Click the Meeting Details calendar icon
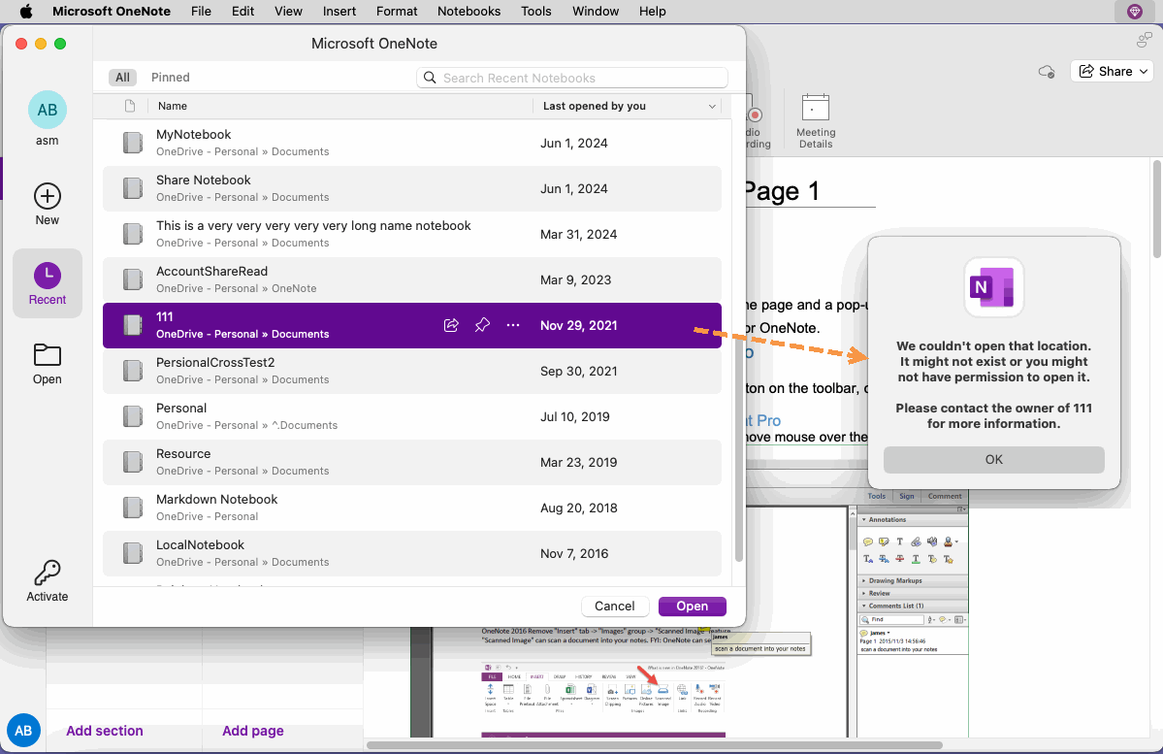1163x754 pixels. (x=815, y=108)
